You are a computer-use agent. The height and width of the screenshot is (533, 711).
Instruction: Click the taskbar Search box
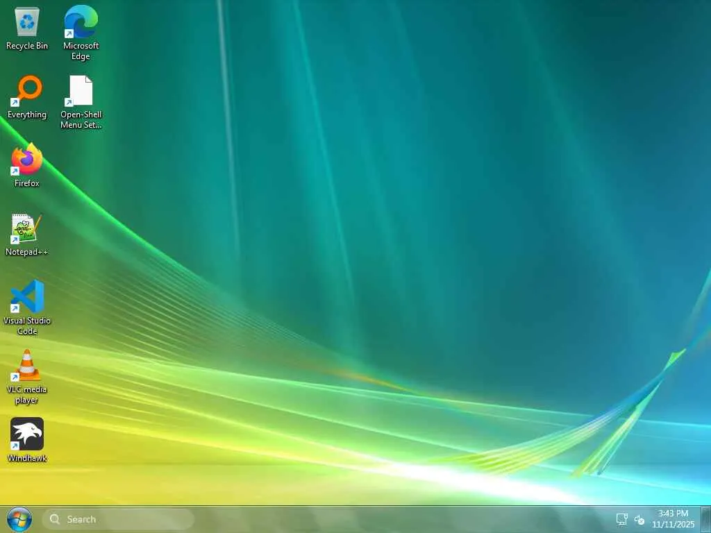click(x=118, y=519)
